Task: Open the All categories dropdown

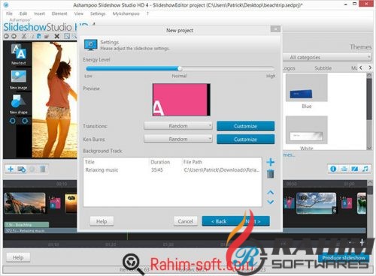Action: click(x=327, y=57)
